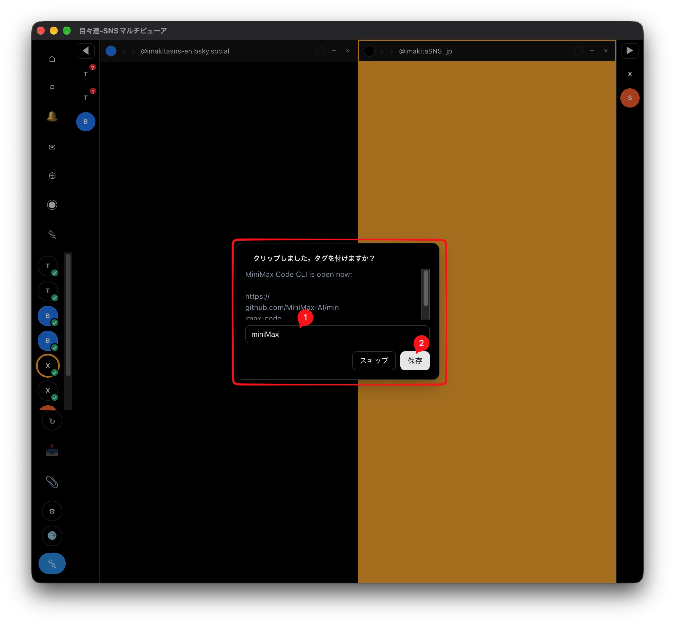Select the X account in the right column

[630, 74]
